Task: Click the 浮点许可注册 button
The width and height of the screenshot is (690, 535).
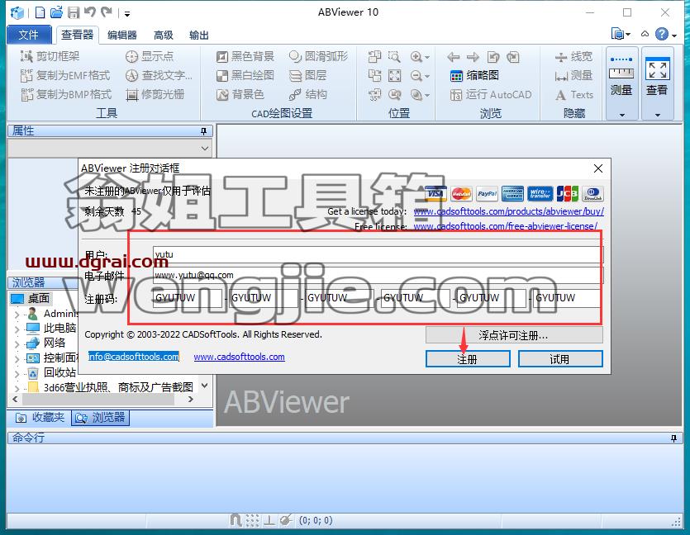Action: [x=514, y=335]
